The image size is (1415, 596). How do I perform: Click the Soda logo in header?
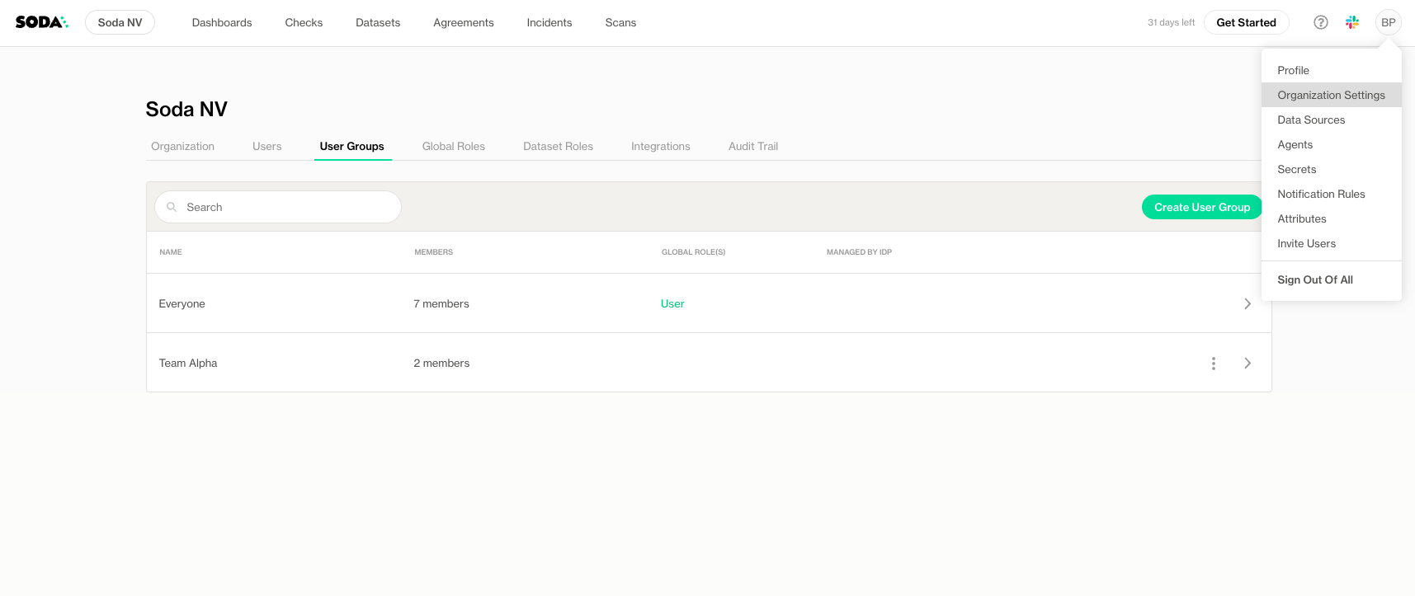pos(41,22)
